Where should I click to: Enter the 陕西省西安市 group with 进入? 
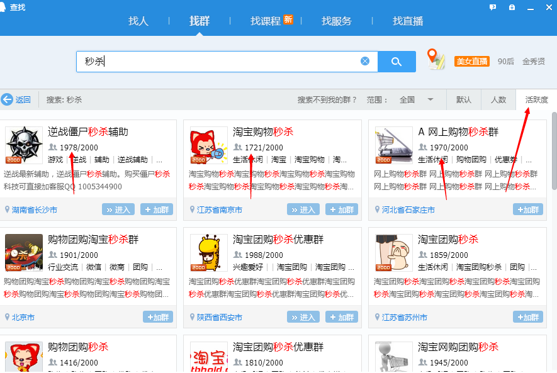click(x=303, y=317)
